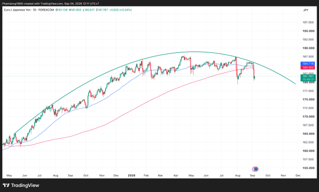This screenshot has width=319, height=192.
Task: Click the 172.500 price axis label
Action: pos(308,108)
